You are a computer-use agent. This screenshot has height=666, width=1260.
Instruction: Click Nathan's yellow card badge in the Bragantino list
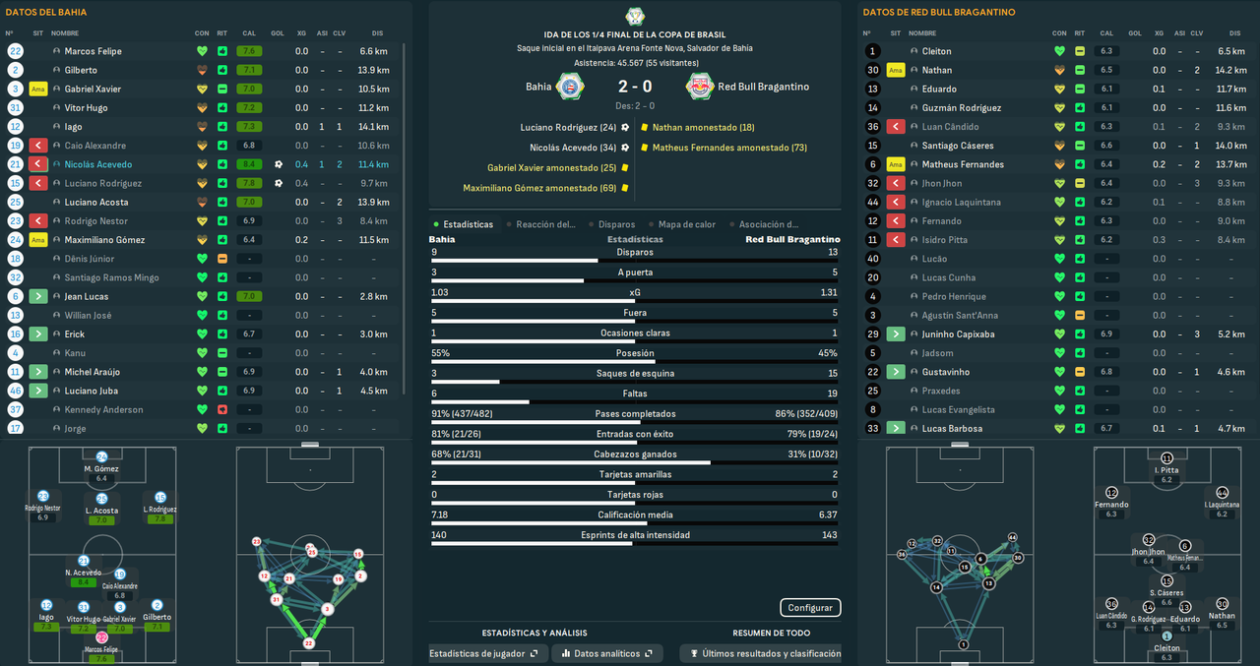895,70
